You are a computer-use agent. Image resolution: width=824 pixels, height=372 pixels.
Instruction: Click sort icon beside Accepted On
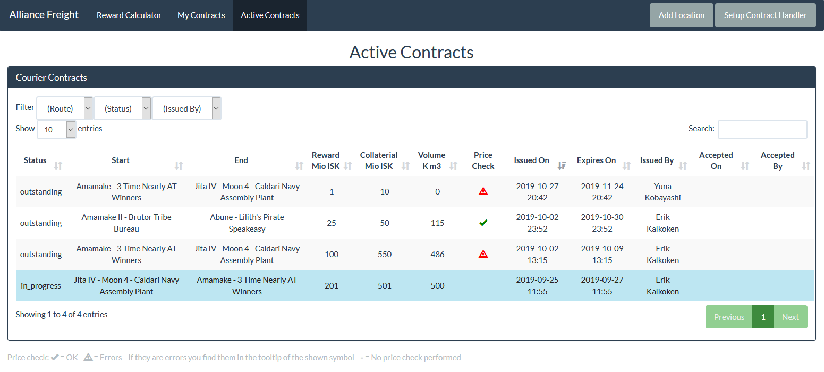click(x=745, y=166)
